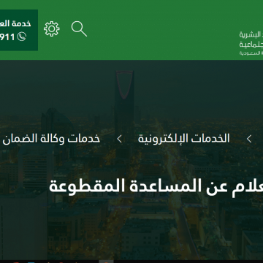
Task: Go to الخدمات الإلكترونية breadcrumb
Action: [184, 139]
